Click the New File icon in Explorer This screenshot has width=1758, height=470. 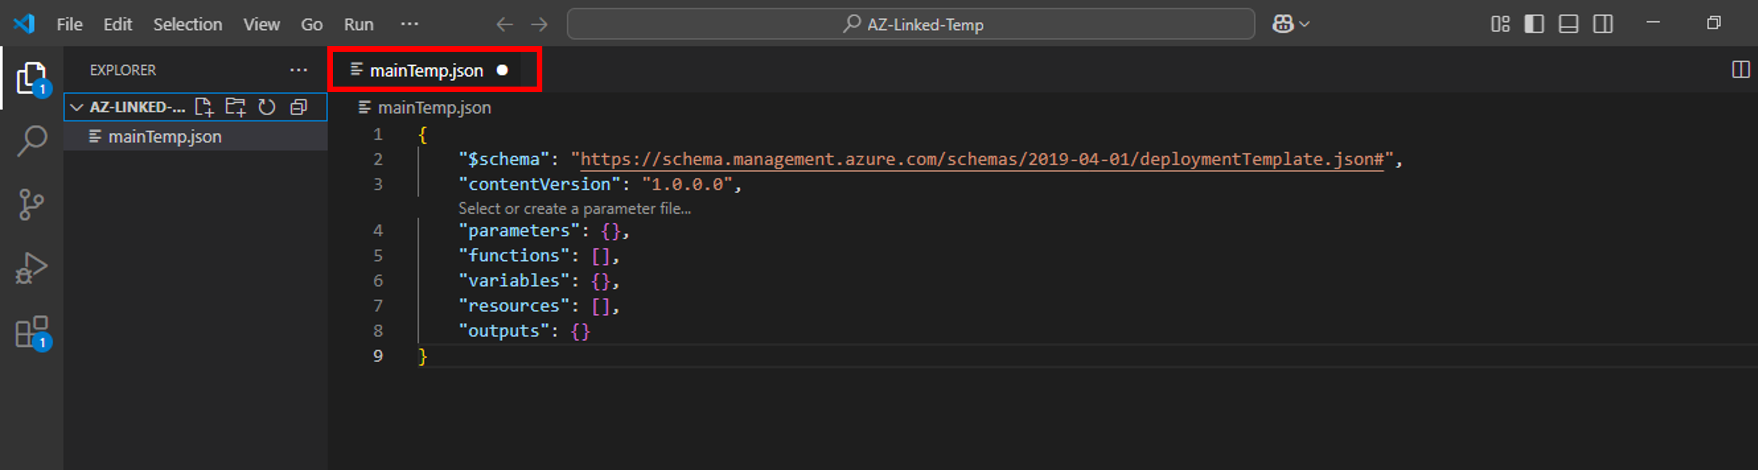203,107
